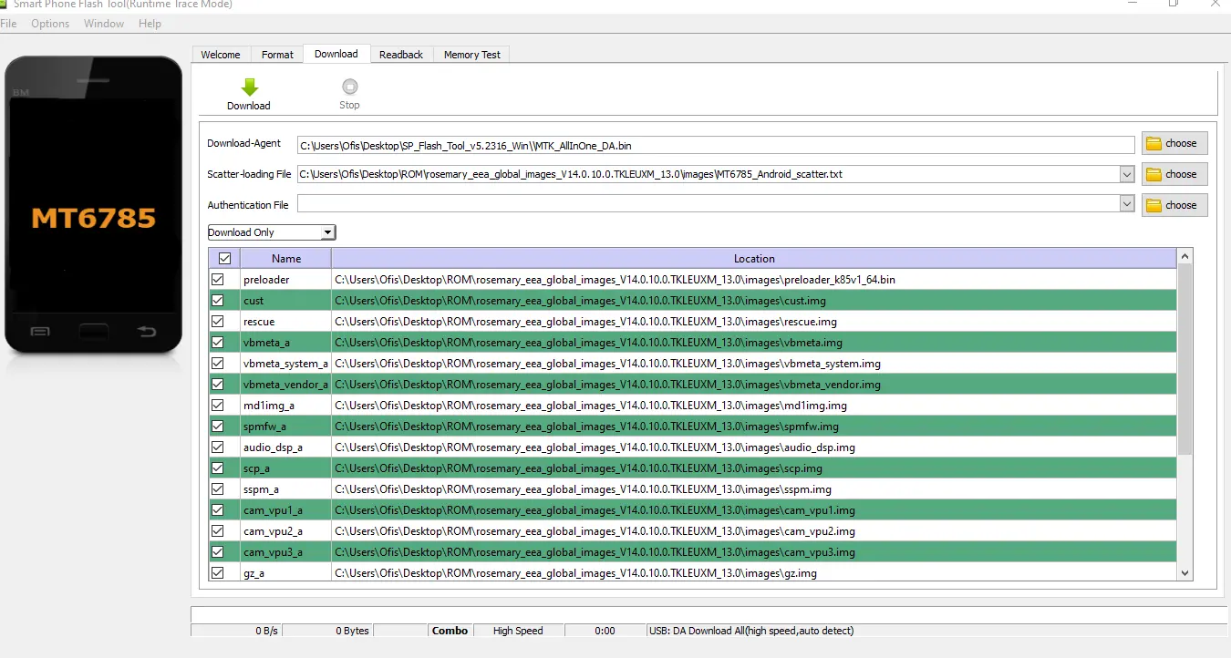
Task: Choose the Authentication file
Action: pos(1174,205)
